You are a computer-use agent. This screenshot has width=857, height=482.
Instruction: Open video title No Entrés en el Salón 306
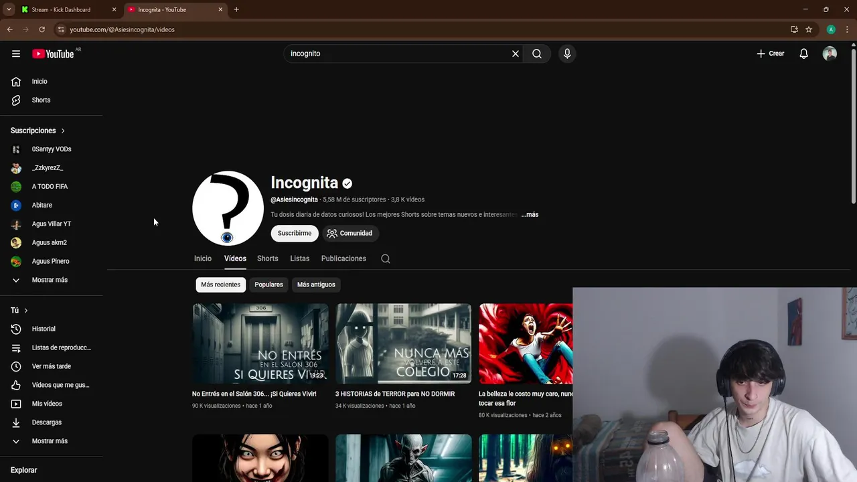(x=254, y=394)
